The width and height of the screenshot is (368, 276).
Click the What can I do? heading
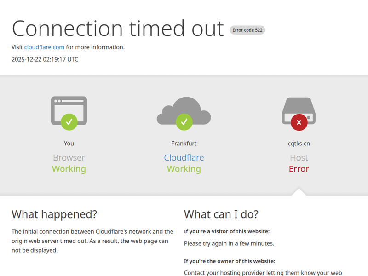[221, 214]
